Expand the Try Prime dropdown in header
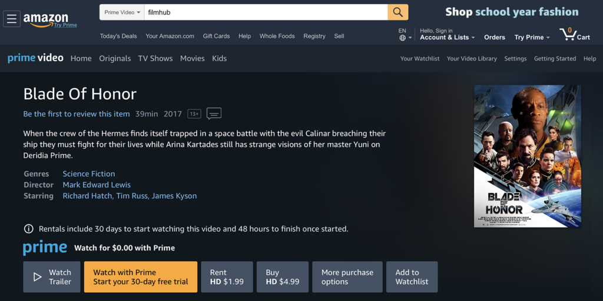 click(x=532, y=37)
